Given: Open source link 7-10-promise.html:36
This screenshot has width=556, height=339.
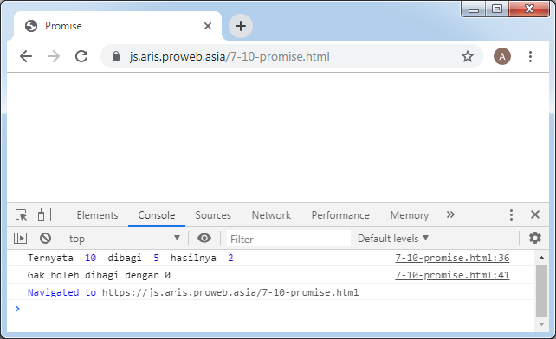Looking at the screenshot, I should pyautogui.click(x=452, y=258).
